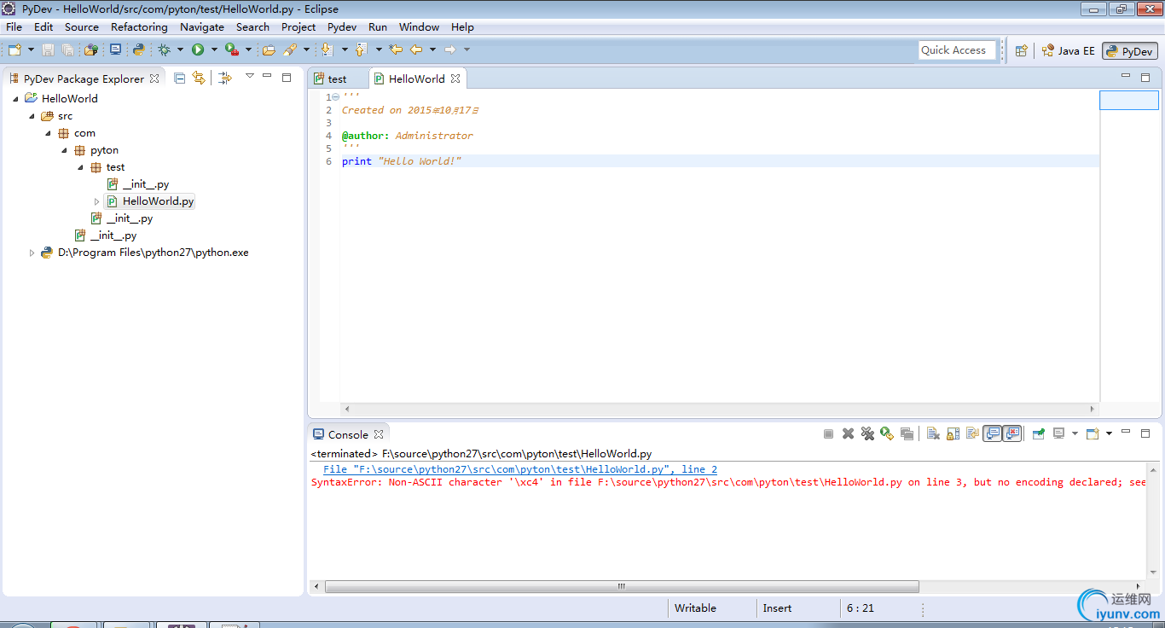The width and height of the screenshot is (1165, 628).
Task: Go to Next Annotation icon
Action: click(327, 50)
